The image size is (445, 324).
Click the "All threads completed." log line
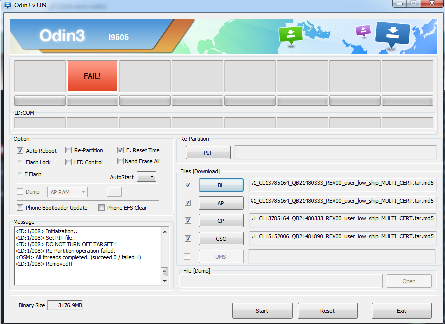pyautogui.click(x=78, y=257)
